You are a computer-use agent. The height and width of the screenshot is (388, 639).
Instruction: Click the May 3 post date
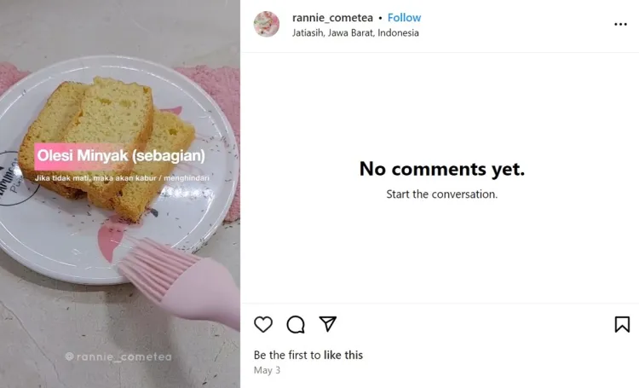coord(267,370)
